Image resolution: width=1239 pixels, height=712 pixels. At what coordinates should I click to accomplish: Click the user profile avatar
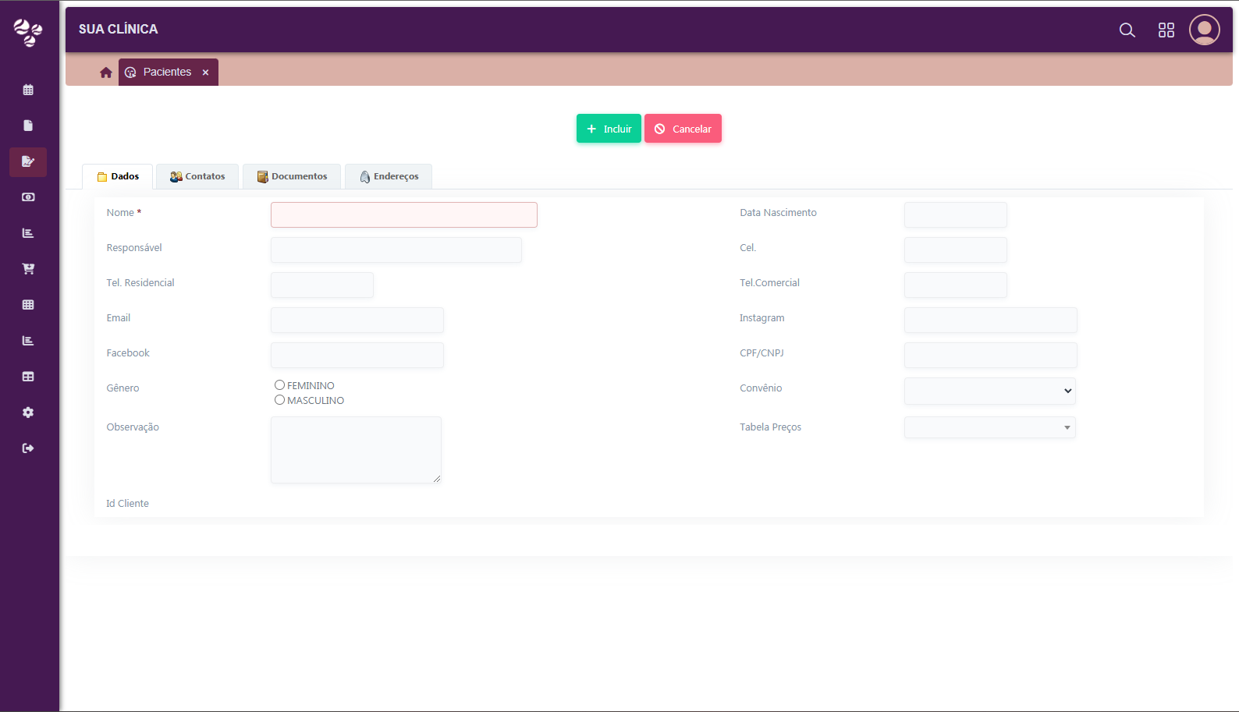1204,30
